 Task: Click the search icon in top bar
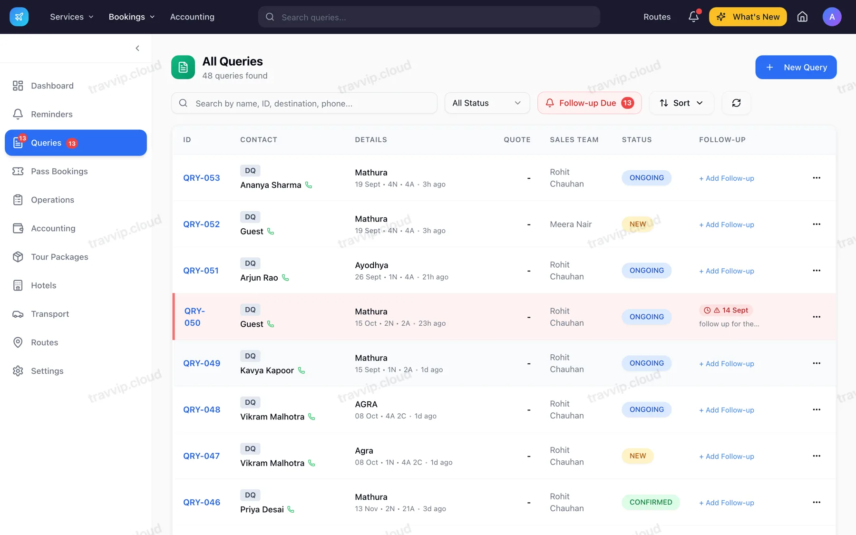[270, 17]
